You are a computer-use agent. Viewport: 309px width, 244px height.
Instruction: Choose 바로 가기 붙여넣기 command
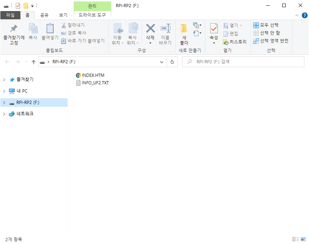coord(83,41)
